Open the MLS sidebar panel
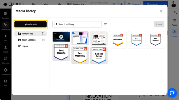 (6, 83)
